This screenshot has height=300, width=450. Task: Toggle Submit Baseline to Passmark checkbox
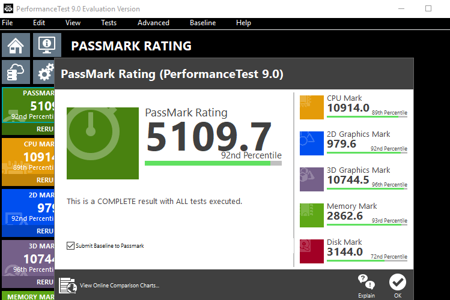tap(70, 245)
